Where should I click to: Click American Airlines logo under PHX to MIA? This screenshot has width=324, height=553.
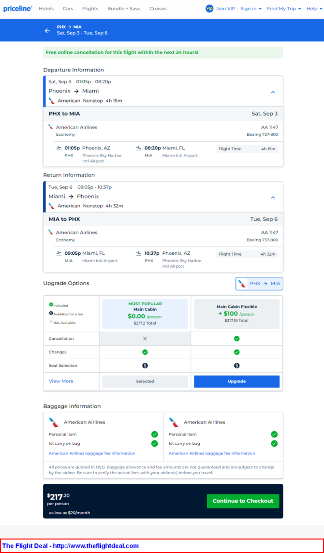coord(51,127)
